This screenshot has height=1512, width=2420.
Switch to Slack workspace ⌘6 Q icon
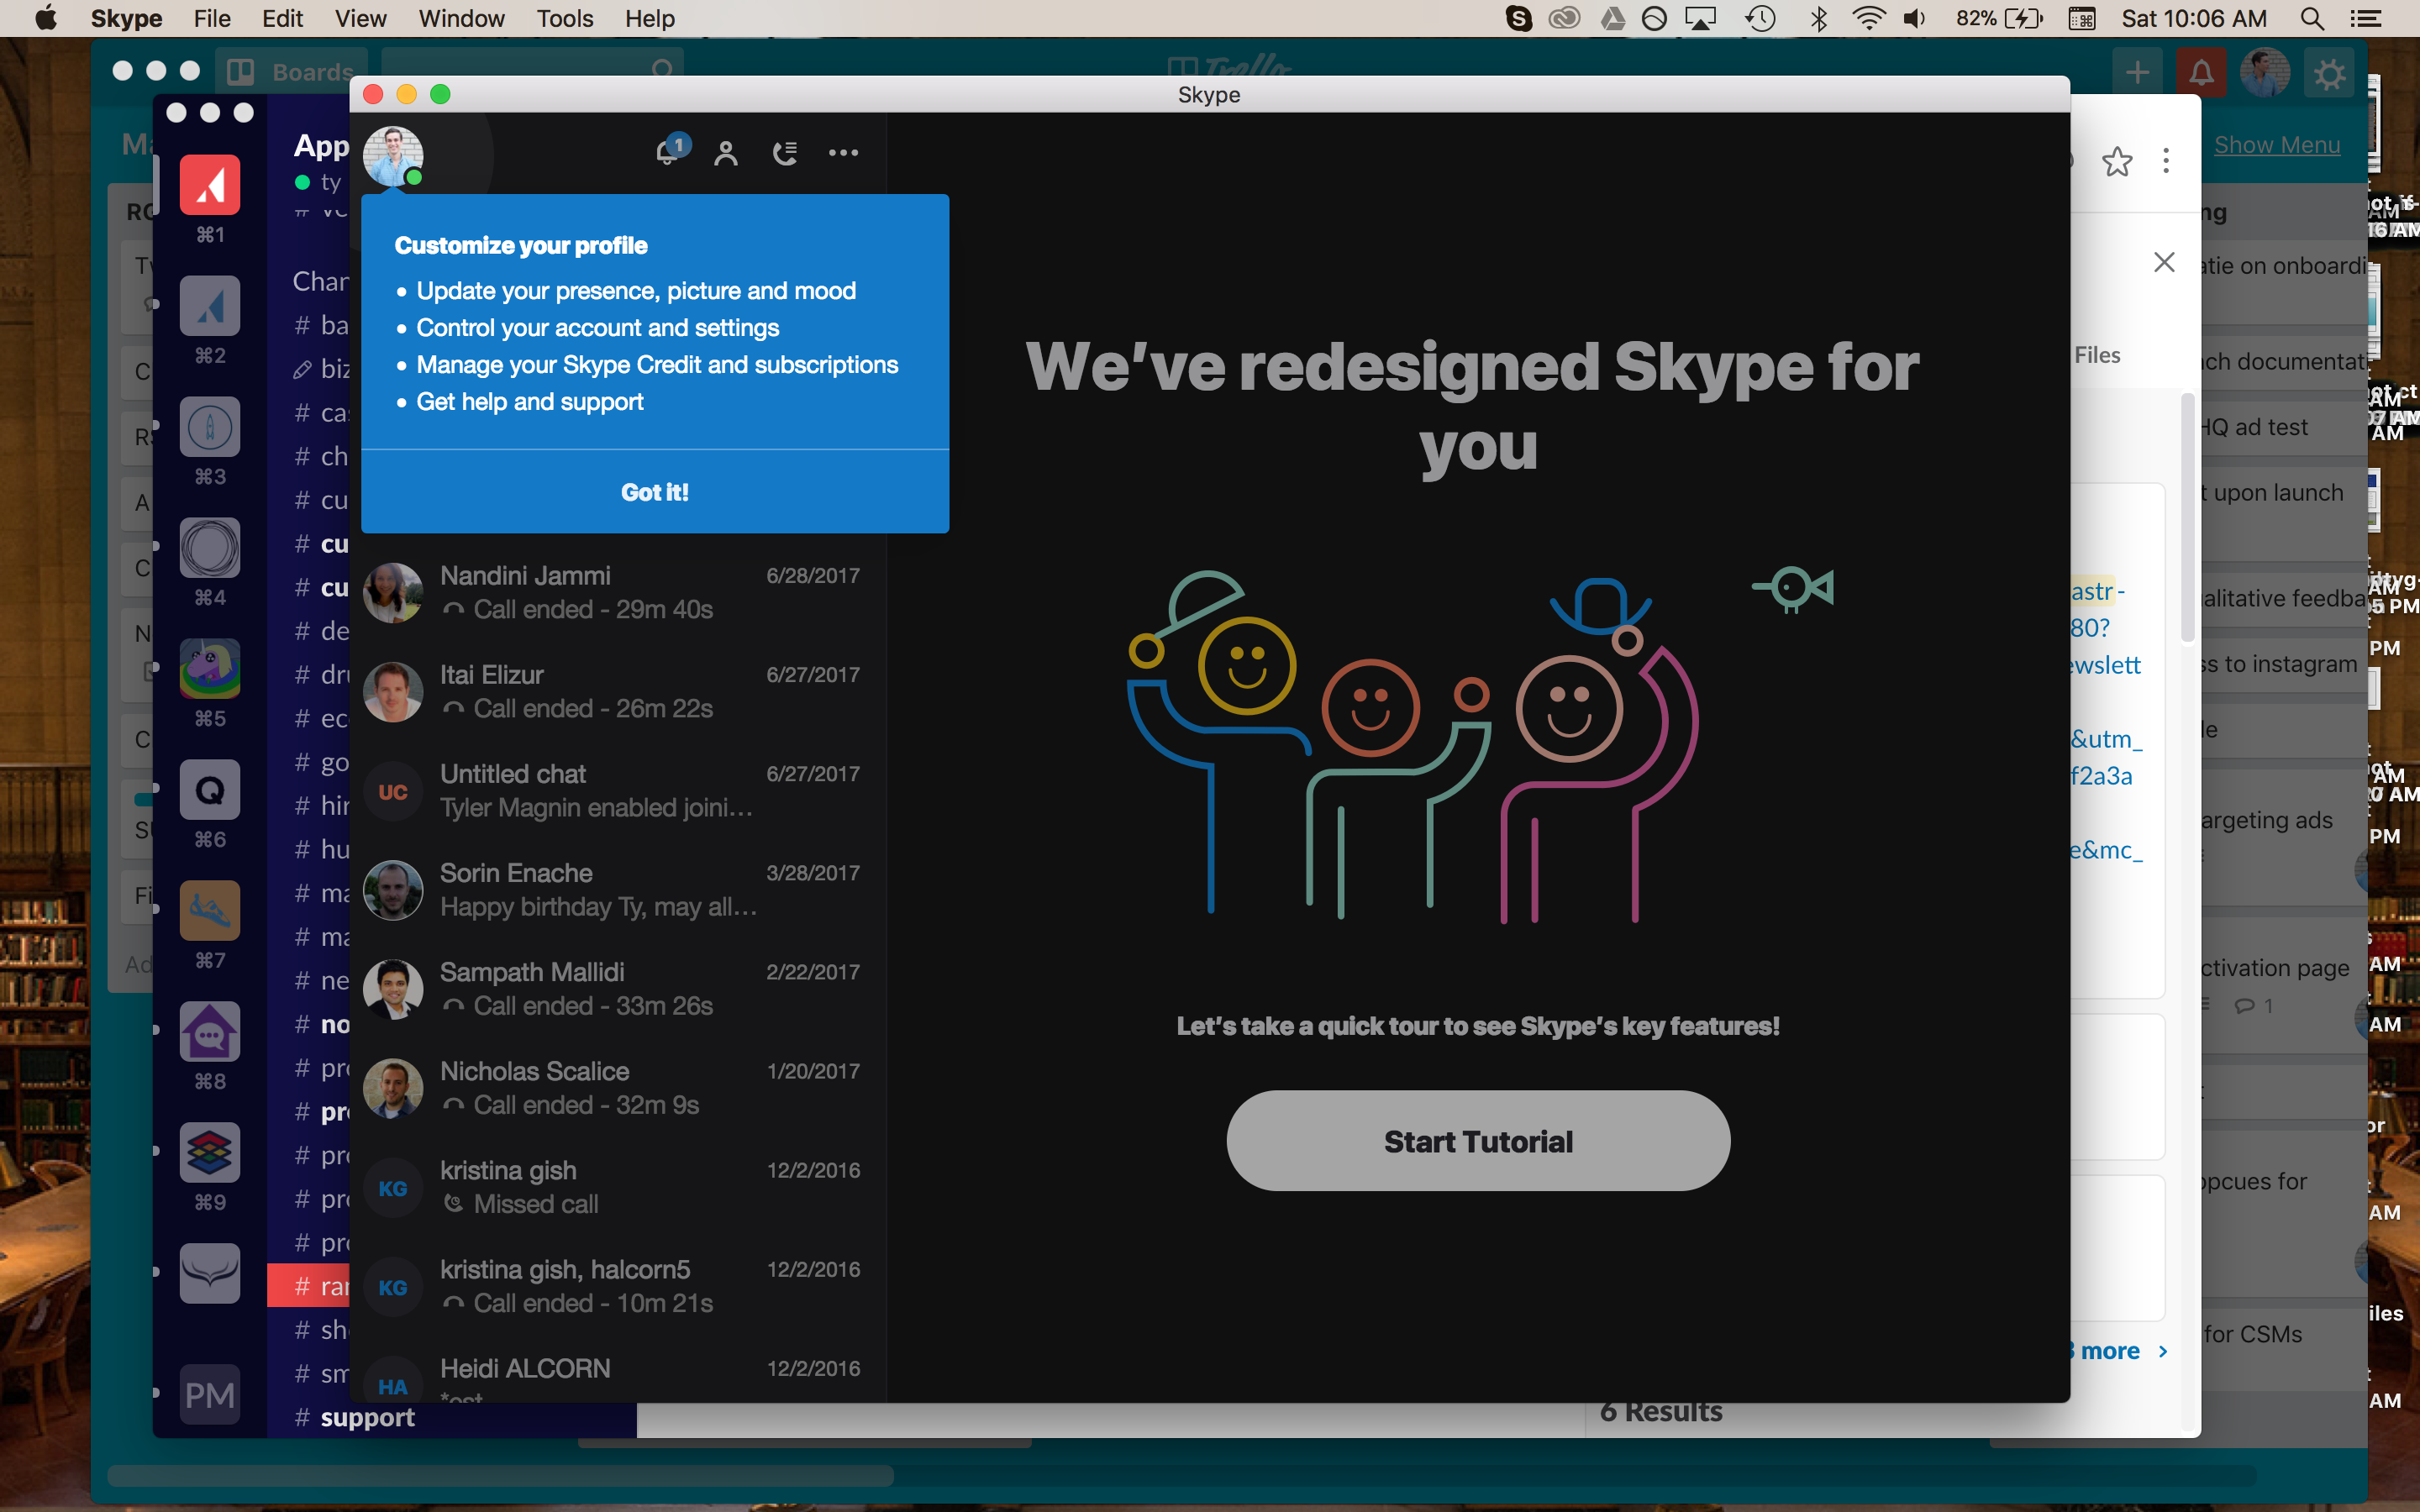point(210,790)
